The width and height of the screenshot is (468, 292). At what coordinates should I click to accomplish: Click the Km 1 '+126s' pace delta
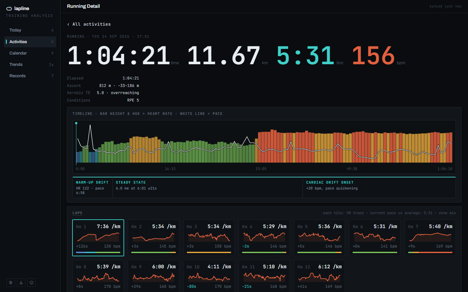[x=82, y=246]
